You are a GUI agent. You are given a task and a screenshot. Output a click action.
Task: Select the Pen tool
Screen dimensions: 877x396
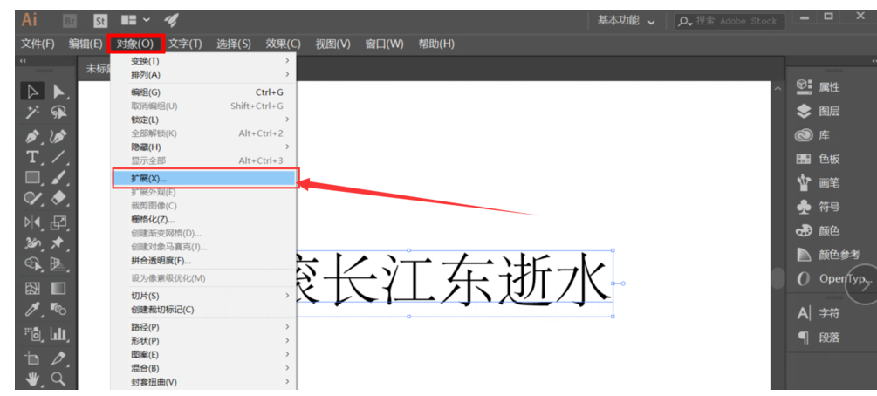pos(33,136)
